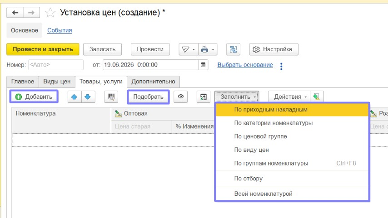
Task: Open the Действия dropdown menu
Action: pyautogui.click(x=289, y=97)
